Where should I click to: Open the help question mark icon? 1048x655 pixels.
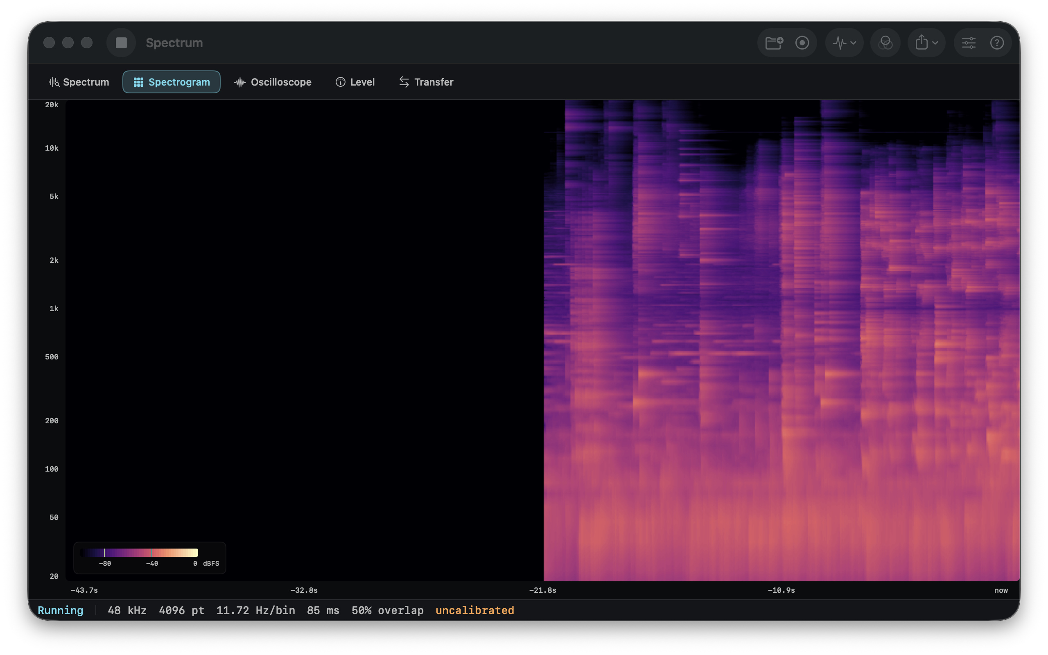[x=997, y=43]
